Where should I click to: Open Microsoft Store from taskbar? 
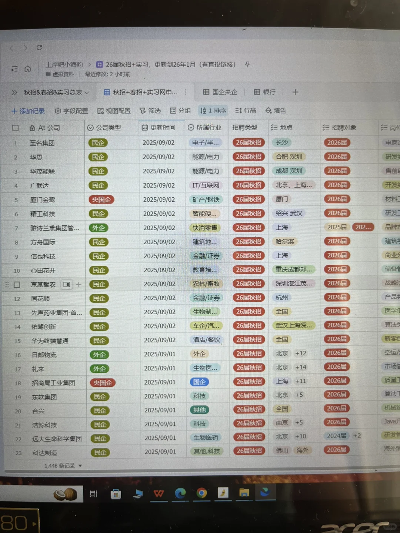click(116, 494)
